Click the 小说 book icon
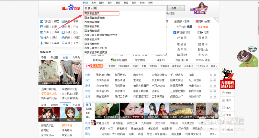259x138 pixels. (63, 32)
